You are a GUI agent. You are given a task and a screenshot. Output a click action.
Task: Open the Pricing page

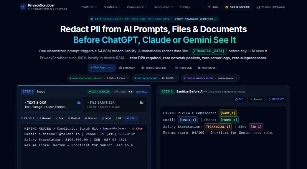click(185, 7)
